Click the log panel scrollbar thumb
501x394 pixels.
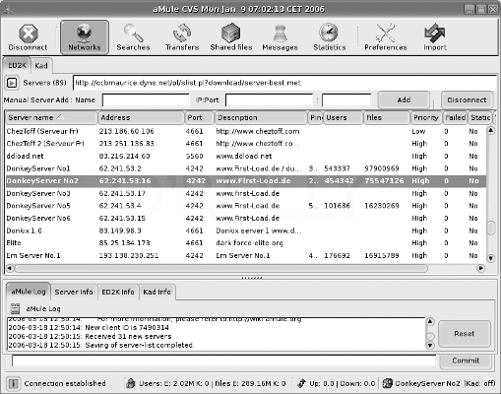430,336
